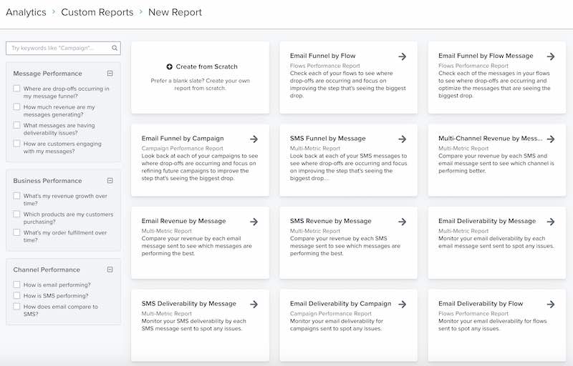Viewport: 573px width, 366px height.
Task: Click the arrow on Email Funnel by Flow Message card
Action: [551, 56]
